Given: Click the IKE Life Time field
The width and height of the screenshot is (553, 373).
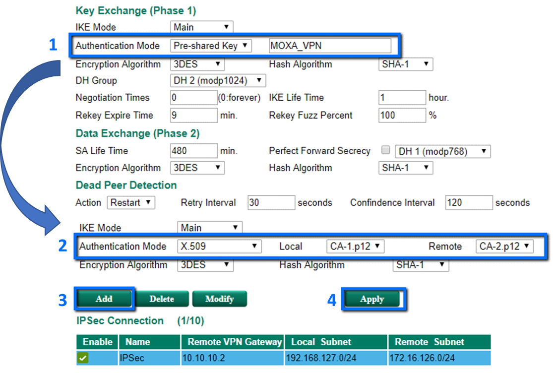Looking at the screenshot, I should pyautogui.click(x=402, y=98).
